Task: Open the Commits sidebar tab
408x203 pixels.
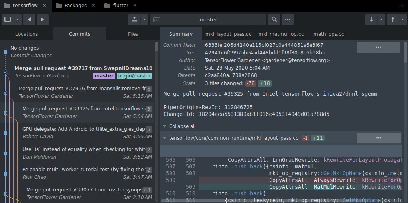Action: point(80,34)
